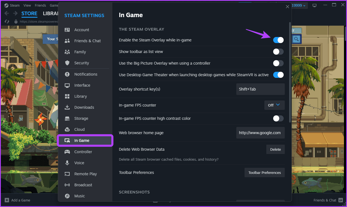Select the Friends & Chat people icon in settings

[67, 41]
